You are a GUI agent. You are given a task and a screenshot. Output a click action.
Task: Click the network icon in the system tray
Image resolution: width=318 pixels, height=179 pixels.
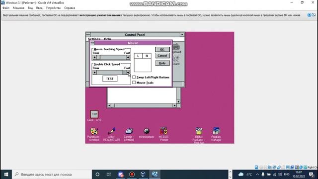click(x=274, y=175)
